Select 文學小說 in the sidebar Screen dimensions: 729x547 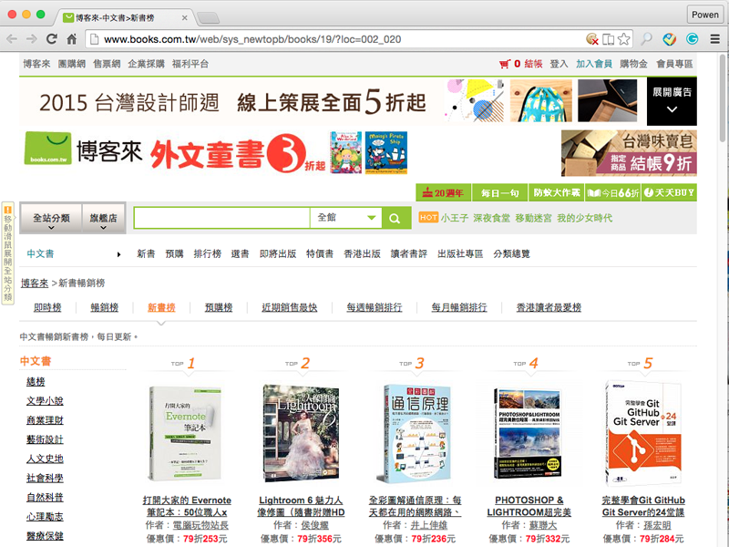click(x=45, y=401)
